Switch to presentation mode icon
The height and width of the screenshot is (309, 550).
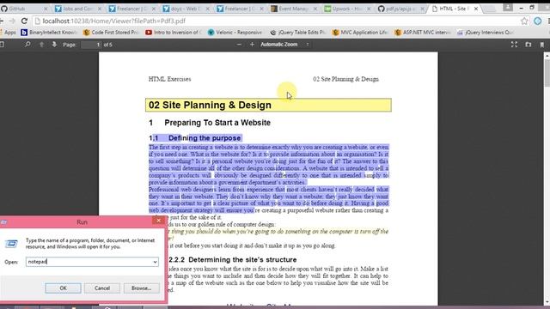click(x=514, y=45)
